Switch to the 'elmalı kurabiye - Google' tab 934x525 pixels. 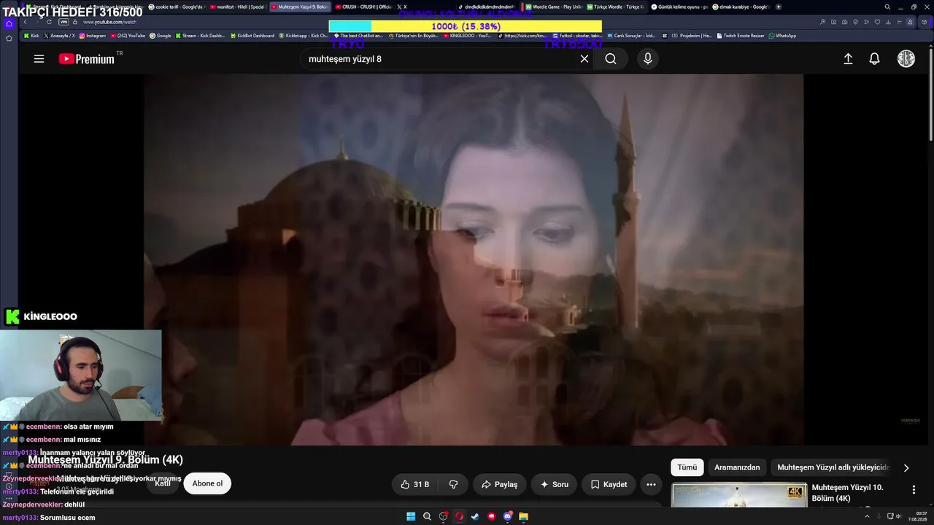point(741,7)
